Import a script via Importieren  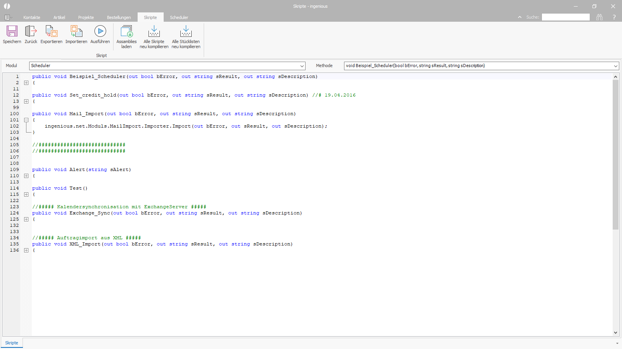(76, 35)
